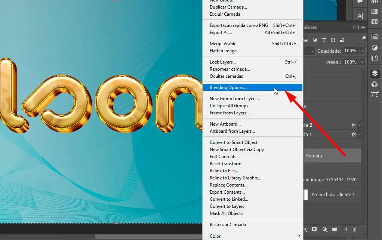This screenshot has height=240, width=382.
Task: Open the Channels panel icon in dock
Action: (x=375, y=84)
